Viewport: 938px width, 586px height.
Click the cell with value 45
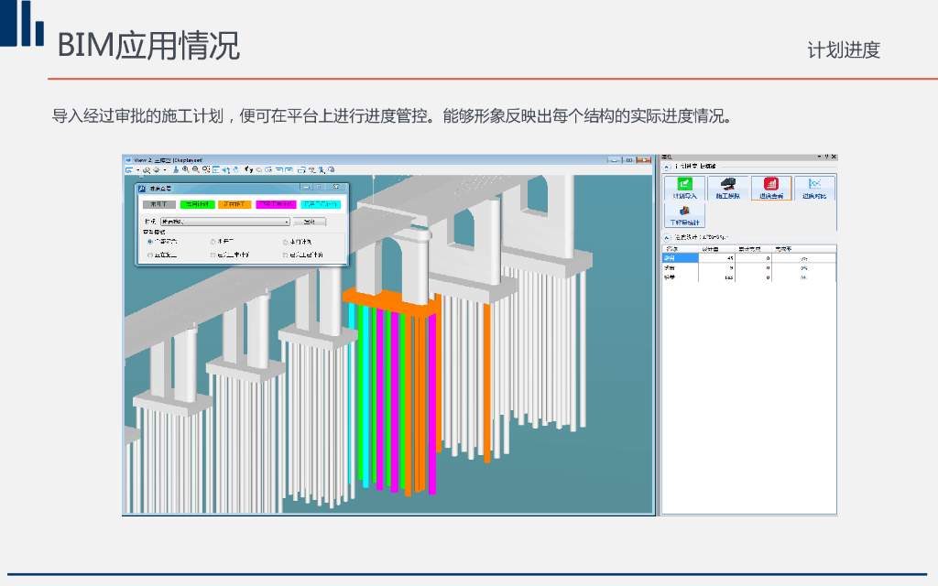point(716,258)
